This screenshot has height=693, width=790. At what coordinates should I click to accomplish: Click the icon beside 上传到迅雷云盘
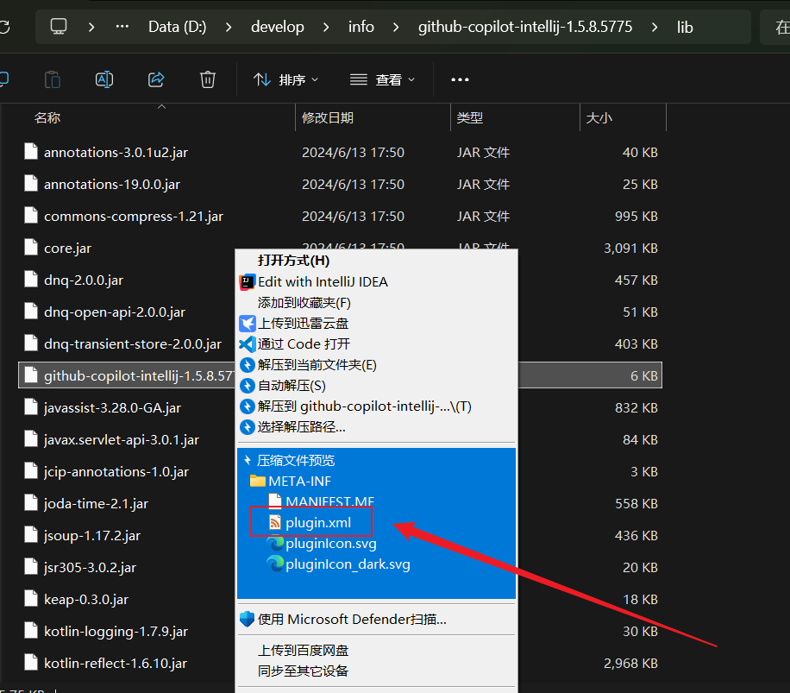point(247,324)
